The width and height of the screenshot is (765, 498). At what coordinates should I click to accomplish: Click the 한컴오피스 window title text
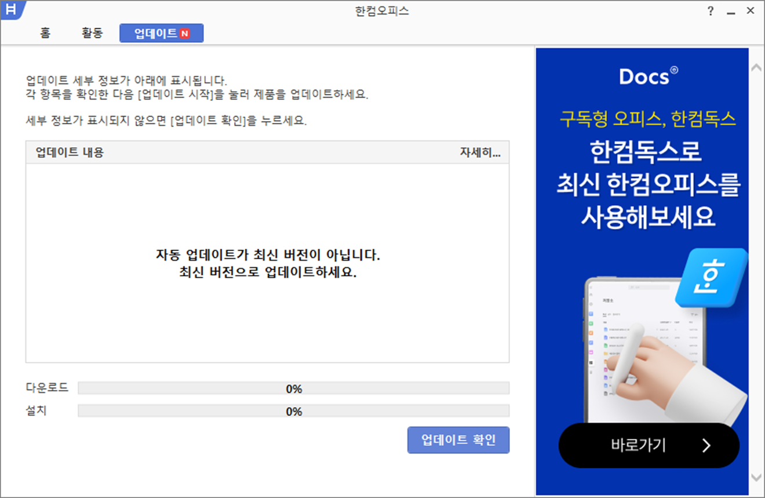(x=382, y=11)
